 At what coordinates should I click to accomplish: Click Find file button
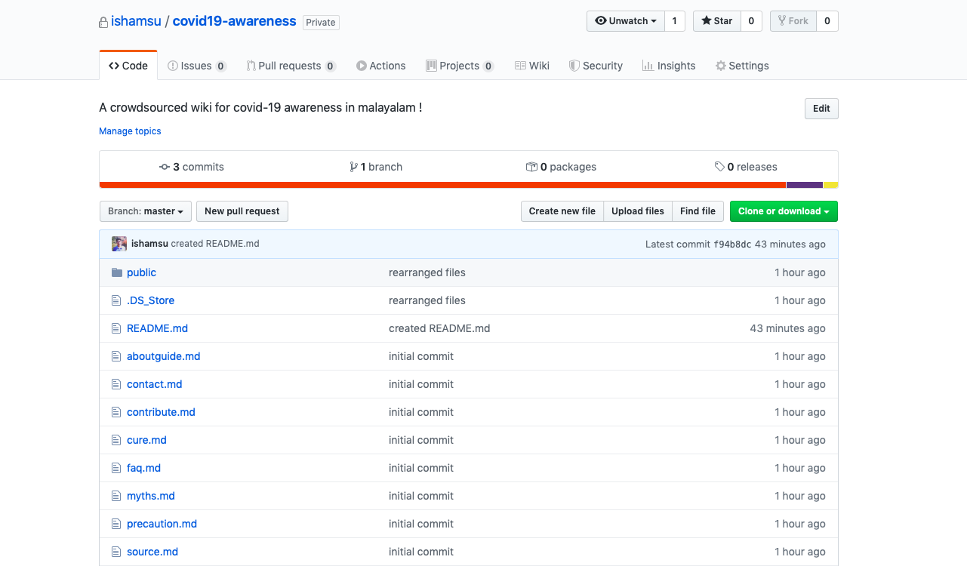[698, 211]
